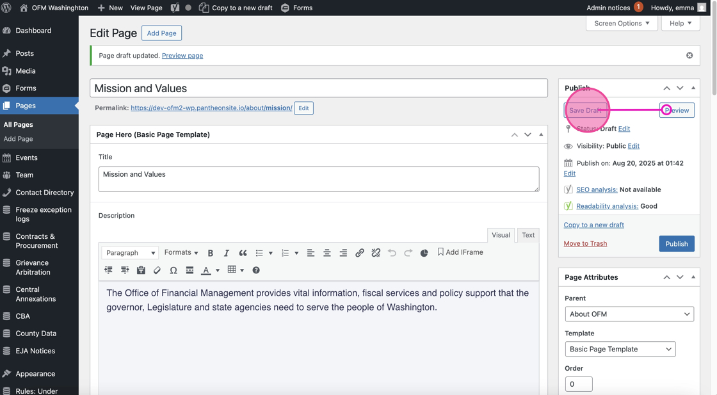The image size is (717, 395).
Task: Open the Parent page dropdown
Action: (629, 314)
